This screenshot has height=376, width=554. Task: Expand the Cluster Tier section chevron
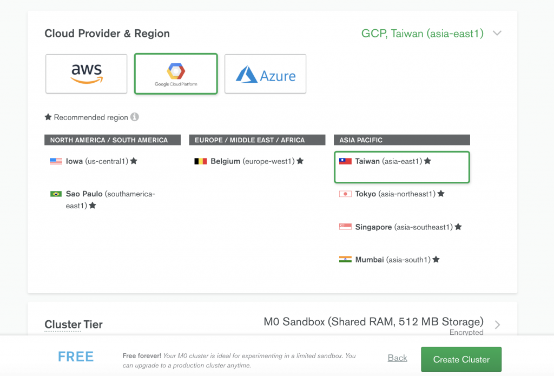click(498, 325)
